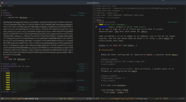
Task: Click ElDoc minor mode in the right mode line
Action: pyautogui.click(x=166, y=99)
